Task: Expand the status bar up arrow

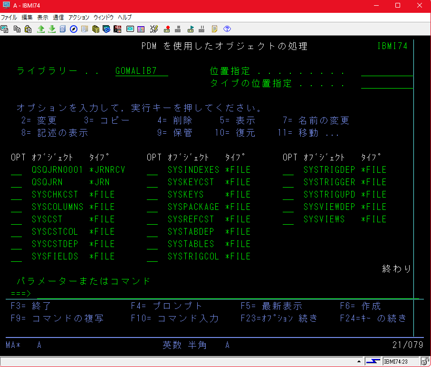Action: coord(359,361)
